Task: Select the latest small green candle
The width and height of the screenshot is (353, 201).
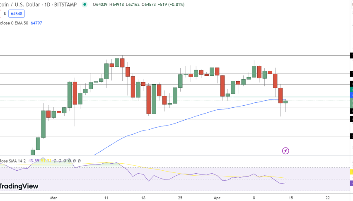Action: [285, 102]
